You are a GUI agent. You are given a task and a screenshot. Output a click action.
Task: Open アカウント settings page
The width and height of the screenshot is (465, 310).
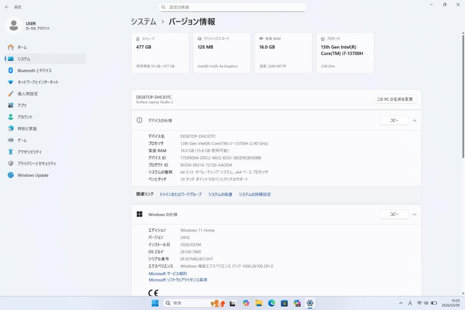45,117
